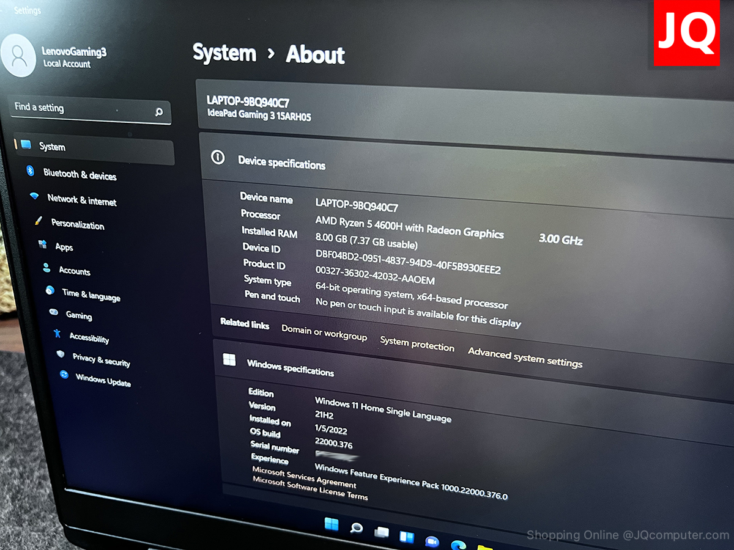Open Task View on the taskbar

coord(382,533)
